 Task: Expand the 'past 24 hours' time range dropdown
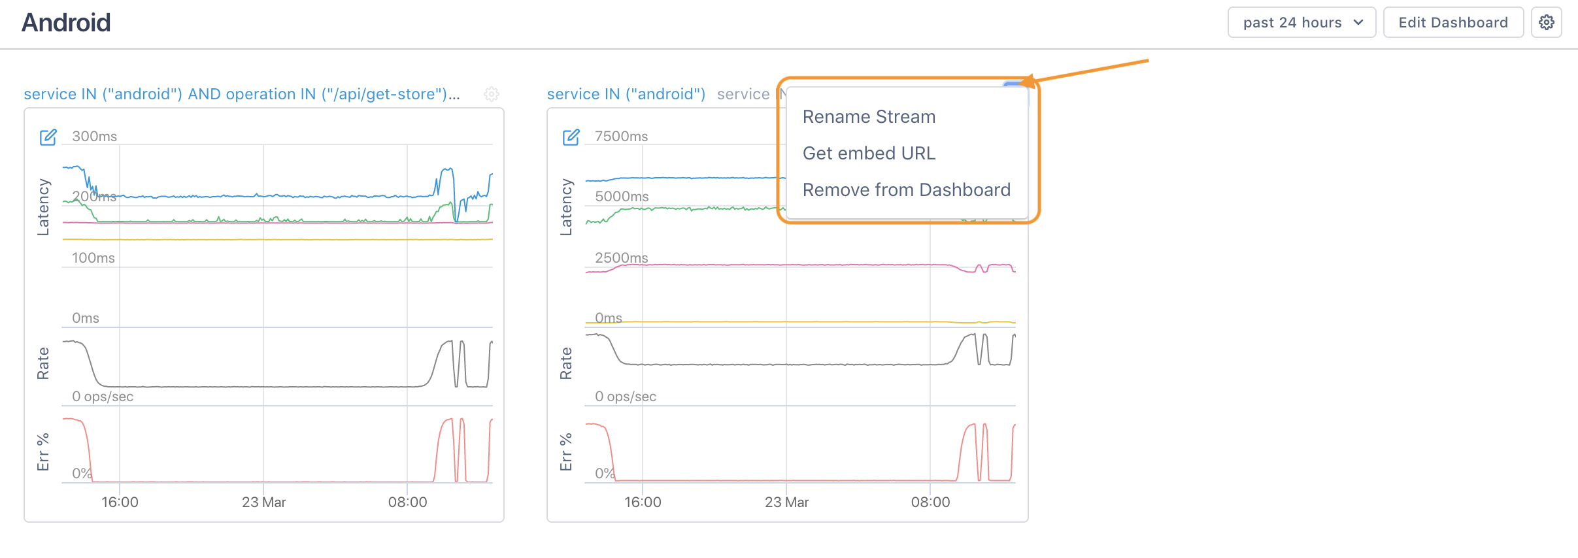point(1301,23)
